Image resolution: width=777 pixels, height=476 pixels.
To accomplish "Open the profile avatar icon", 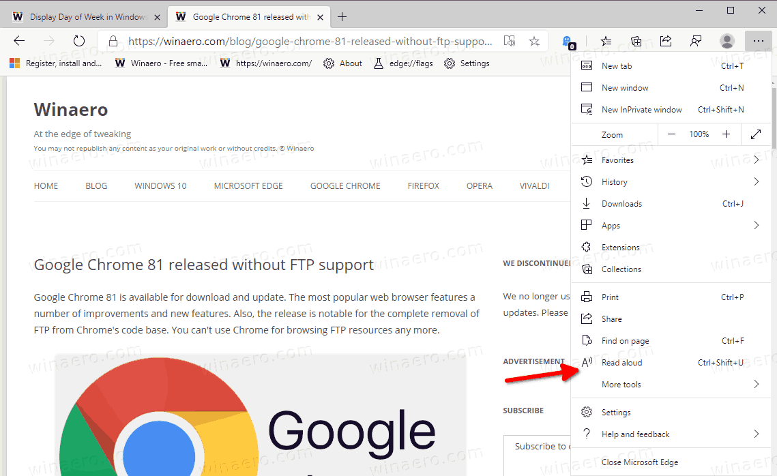I will pos(727,41).
